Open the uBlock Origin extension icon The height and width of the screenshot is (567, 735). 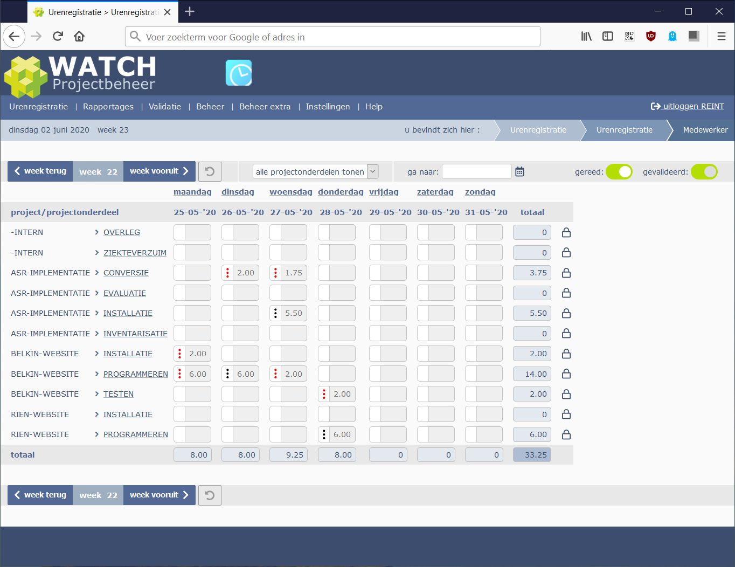tap(651, 36)
